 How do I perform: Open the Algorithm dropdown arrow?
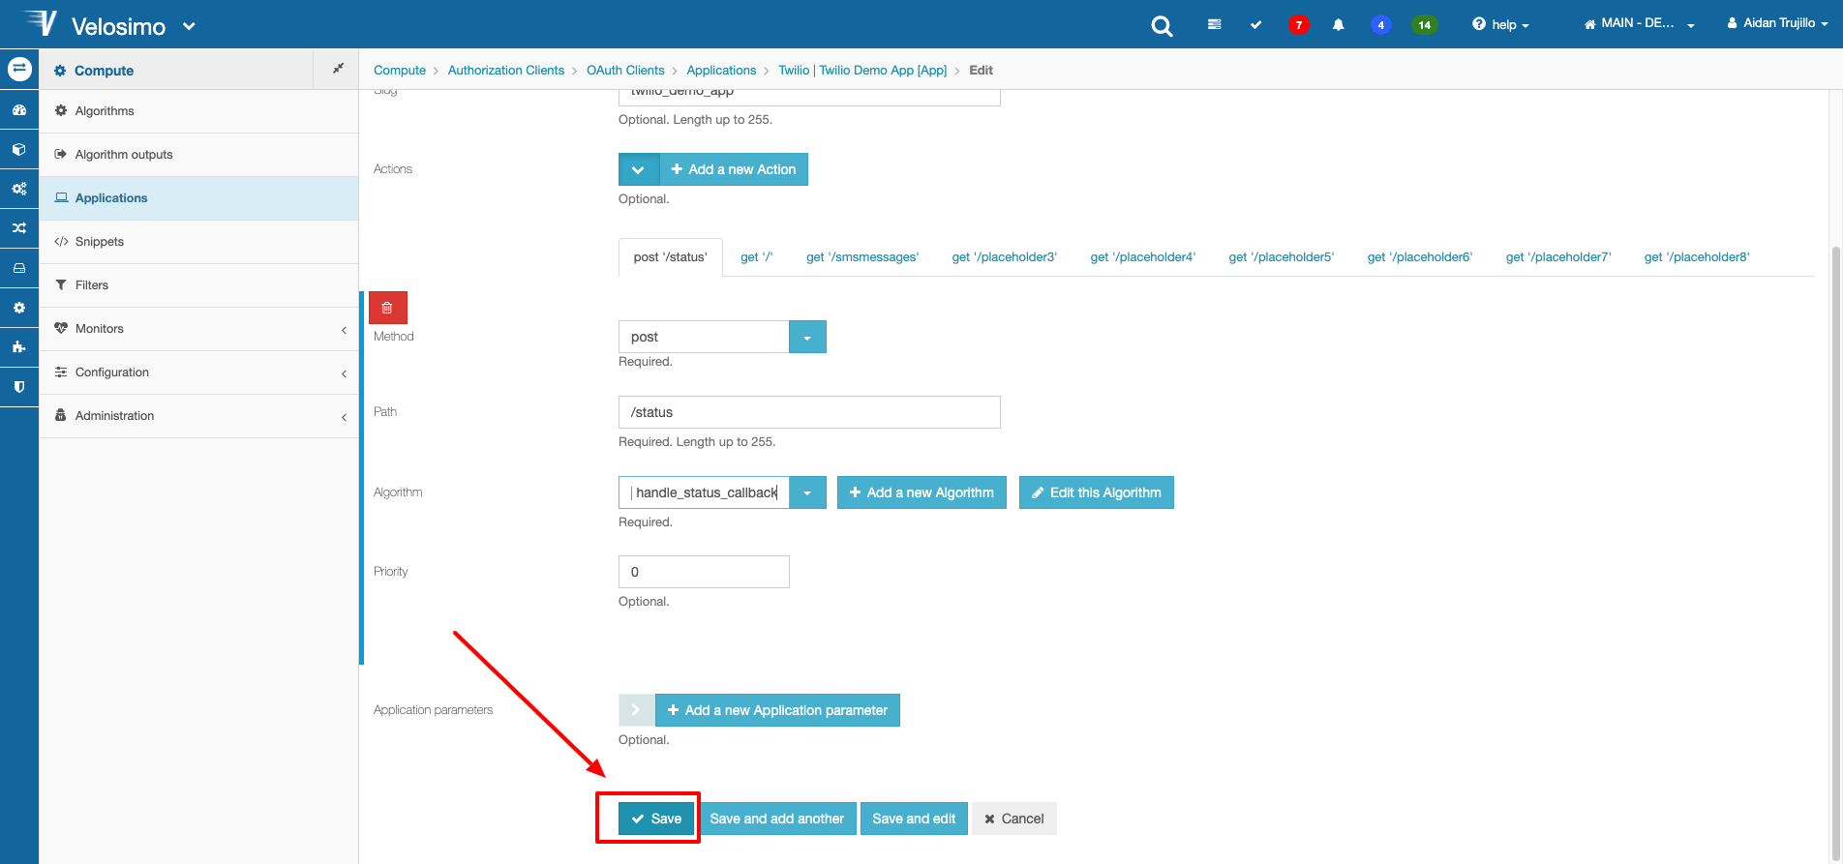[807, 492]
